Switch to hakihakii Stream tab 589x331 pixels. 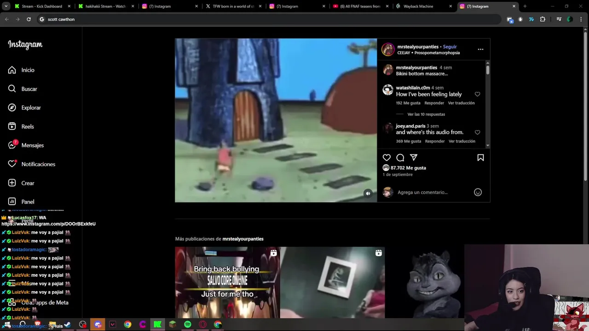pyautogui.click(x=105, y=6)
